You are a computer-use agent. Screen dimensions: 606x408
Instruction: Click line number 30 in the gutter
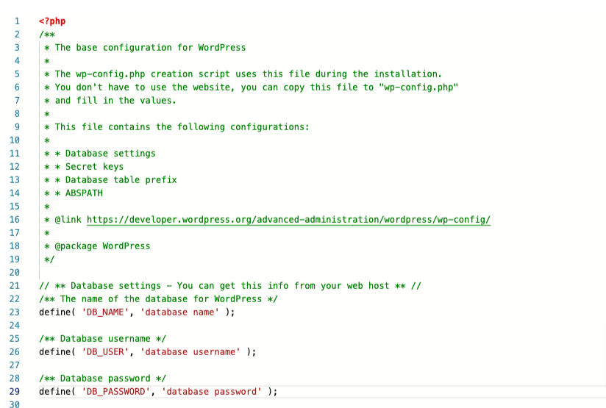click(x=15, y=405)
